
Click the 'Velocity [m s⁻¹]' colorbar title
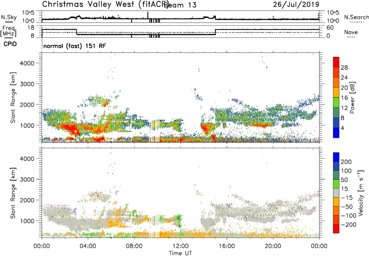[361, 193]
